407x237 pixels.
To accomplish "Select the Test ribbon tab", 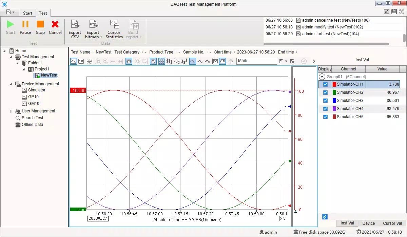I will coord(43,13).
